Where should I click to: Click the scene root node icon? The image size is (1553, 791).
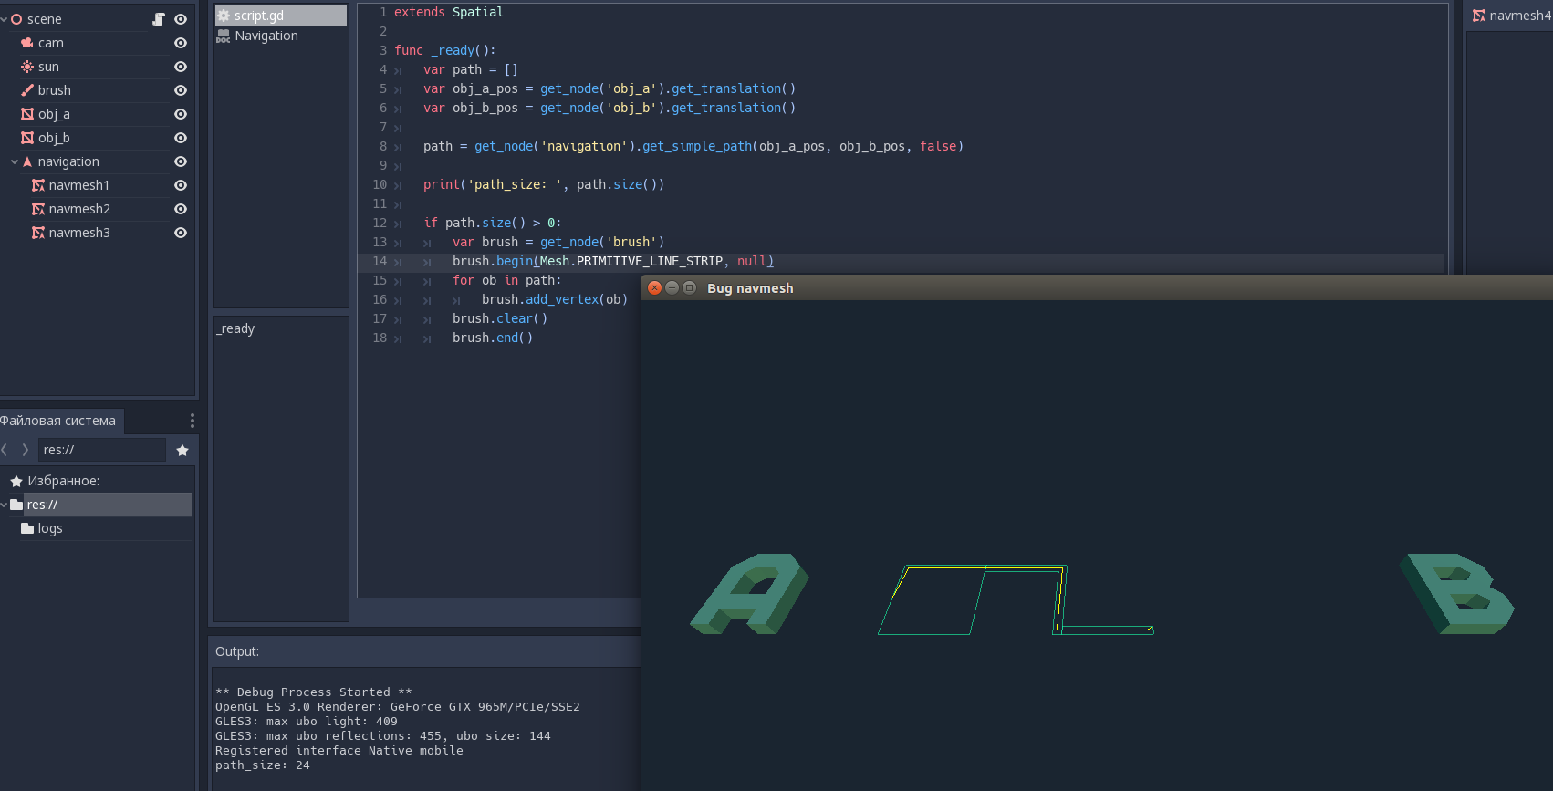coord(16,19)
